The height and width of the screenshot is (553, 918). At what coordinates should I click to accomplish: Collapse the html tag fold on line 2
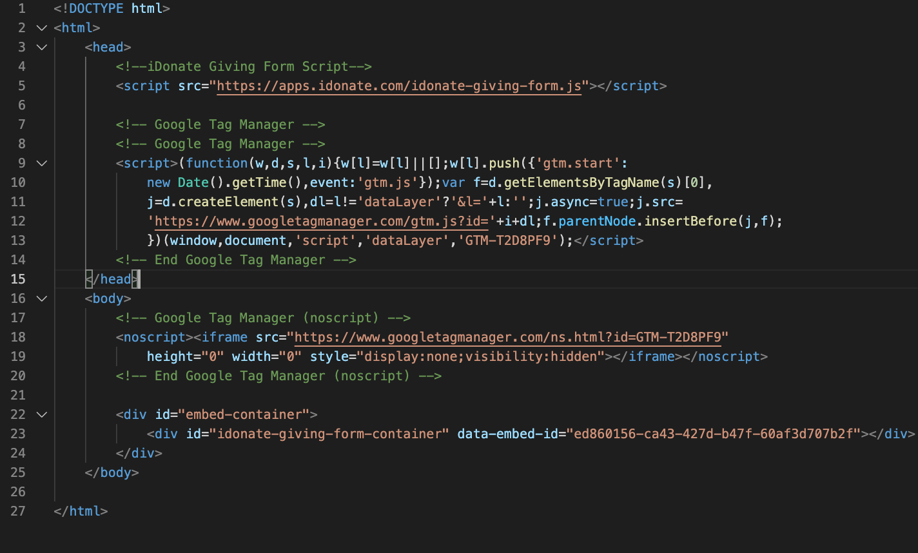click(42, 28)
